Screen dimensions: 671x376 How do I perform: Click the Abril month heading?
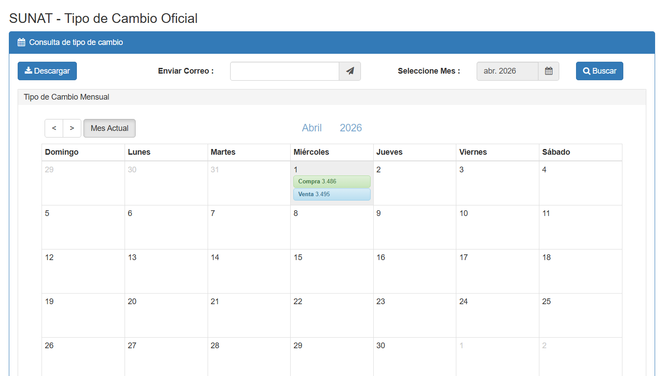point(312,128)
